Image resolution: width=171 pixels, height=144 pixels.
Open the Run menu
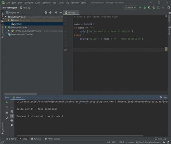coord(54,3)
